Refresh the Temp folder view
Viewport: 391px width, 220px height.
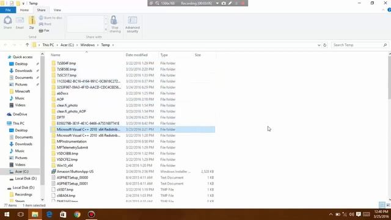324,45
